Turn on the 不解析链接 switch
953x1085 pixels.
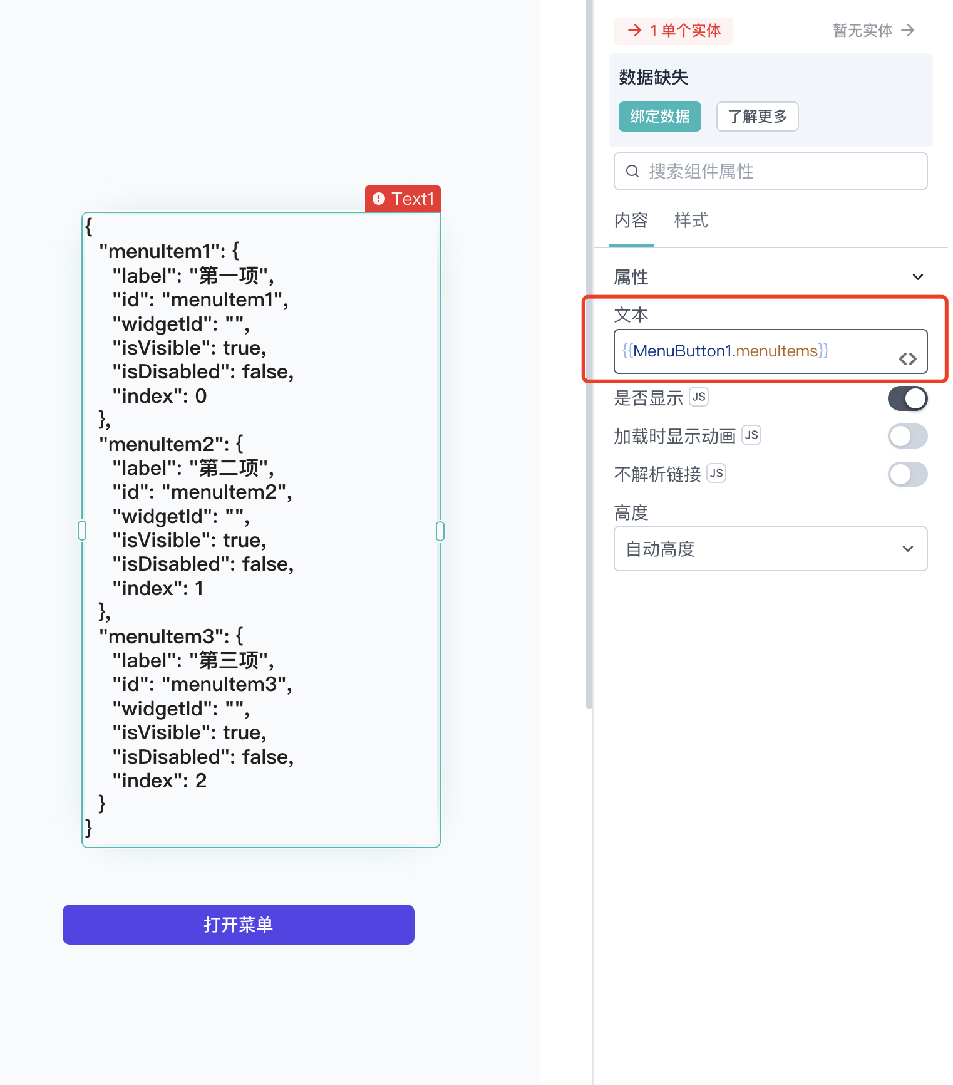[907, 474]
